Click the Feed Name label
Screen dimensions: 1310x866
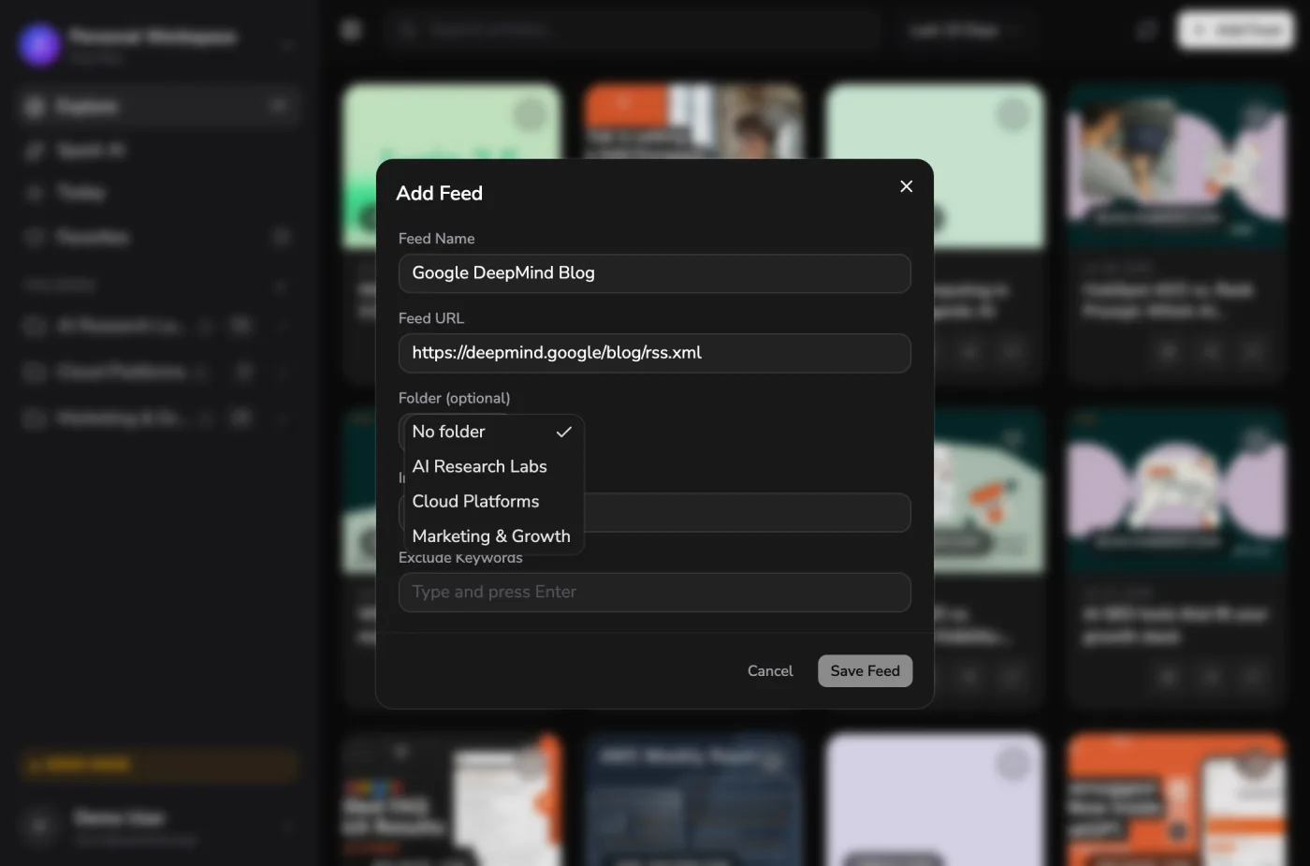pyautogui.click(x=436, y=239)
